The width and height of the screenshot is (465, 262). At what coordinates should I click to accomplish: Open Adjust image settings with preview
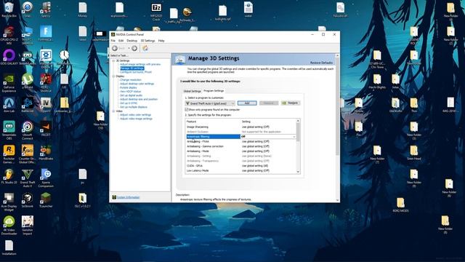point(140,65)
